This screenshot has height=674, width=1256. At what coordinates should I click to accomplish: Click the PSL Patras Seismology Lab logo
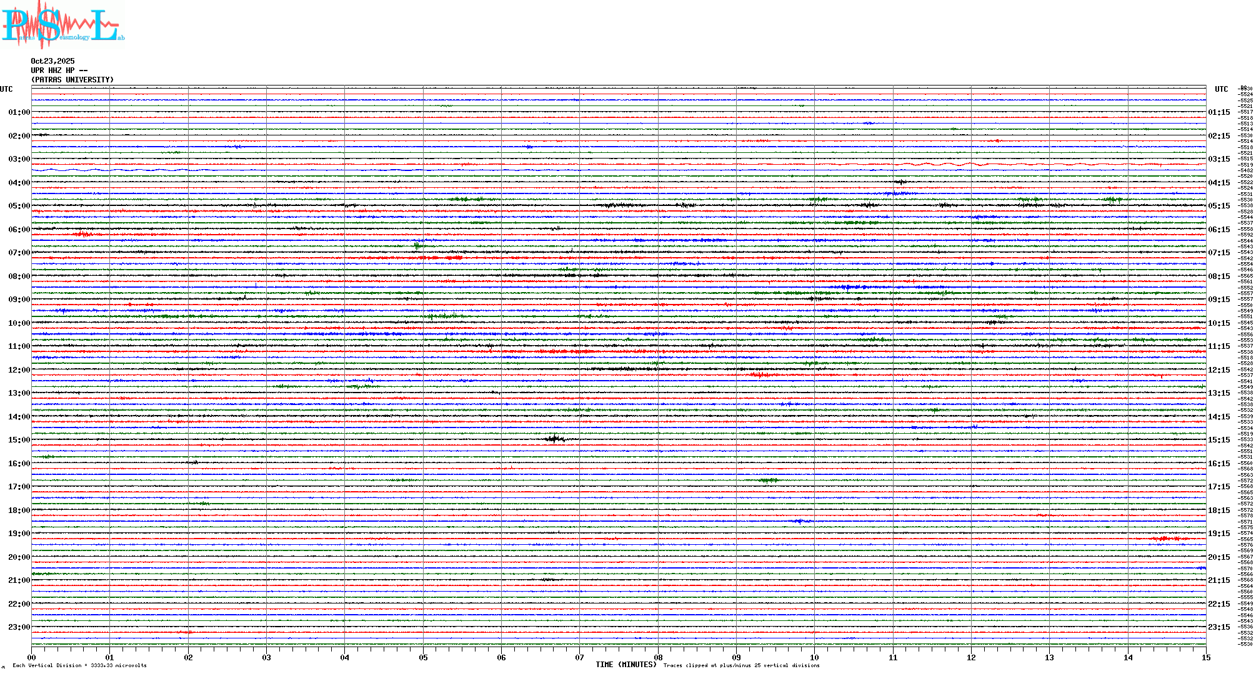pyautogui.click(x=61, y=25)
